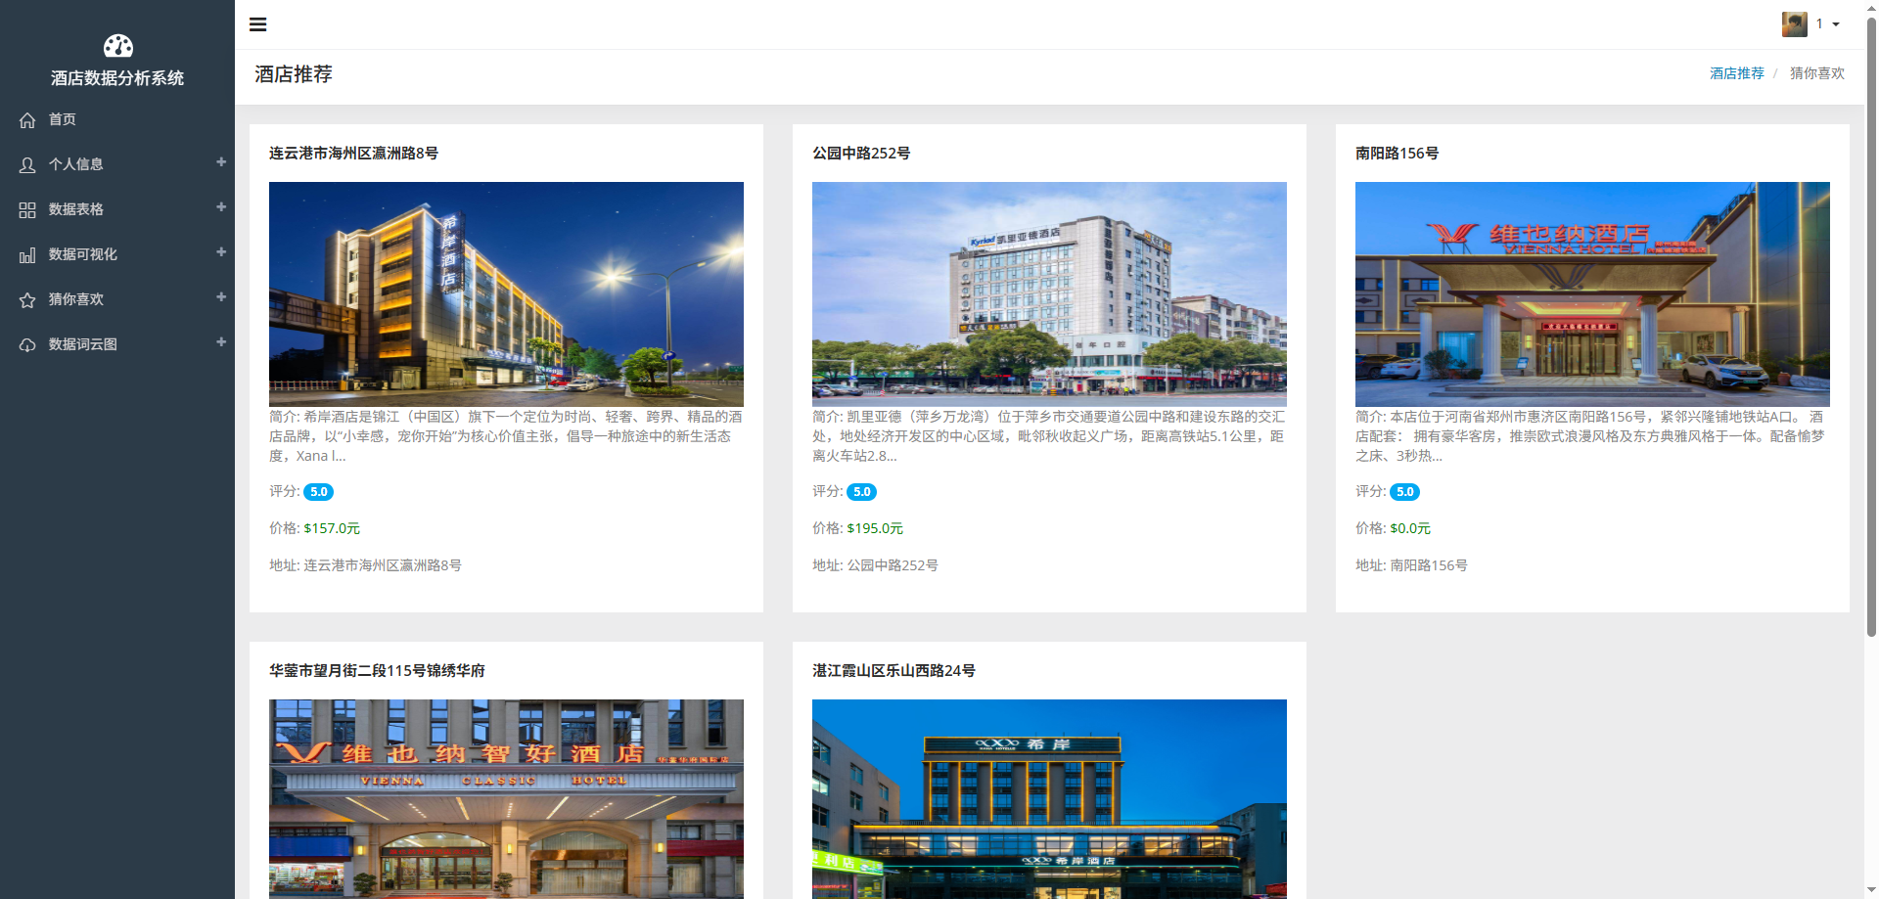Click the cloud icon beside 数据词云图
The image size is (1879, 899).
coord(27,345)
